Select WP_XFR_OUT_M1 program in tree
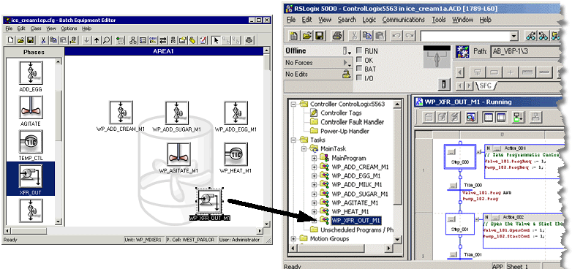Image resolution: width=572 pixels, height=269 pixels. pos(356,220)
